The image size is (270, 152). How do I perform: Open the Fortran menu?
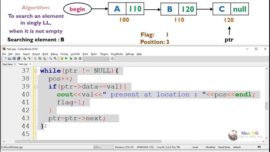click(64, 54)
